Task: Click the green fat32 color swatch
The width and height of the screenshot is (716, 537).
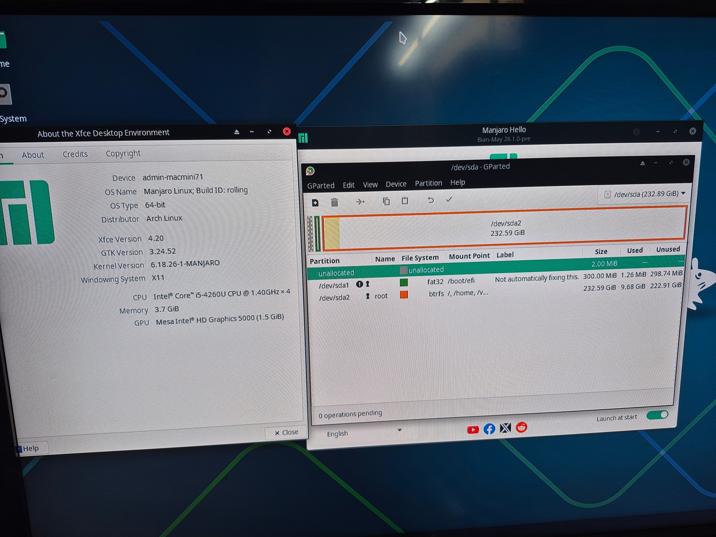Action: pyautogui.click(x=403, y=282)
